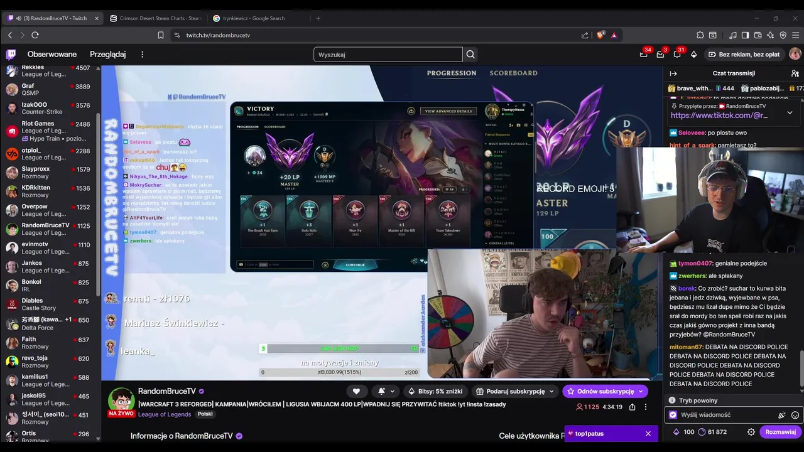Click RandomBruceTV channel avatar under stream
The image size is (804, 452).
pos(121,402)
